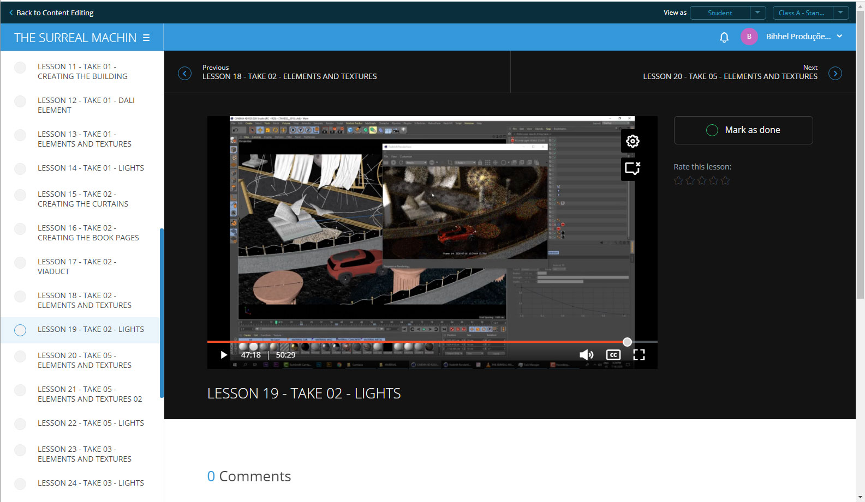Open Lesson 22 - Take 05 - Lights
865x502 pixels.
(91, 423)
